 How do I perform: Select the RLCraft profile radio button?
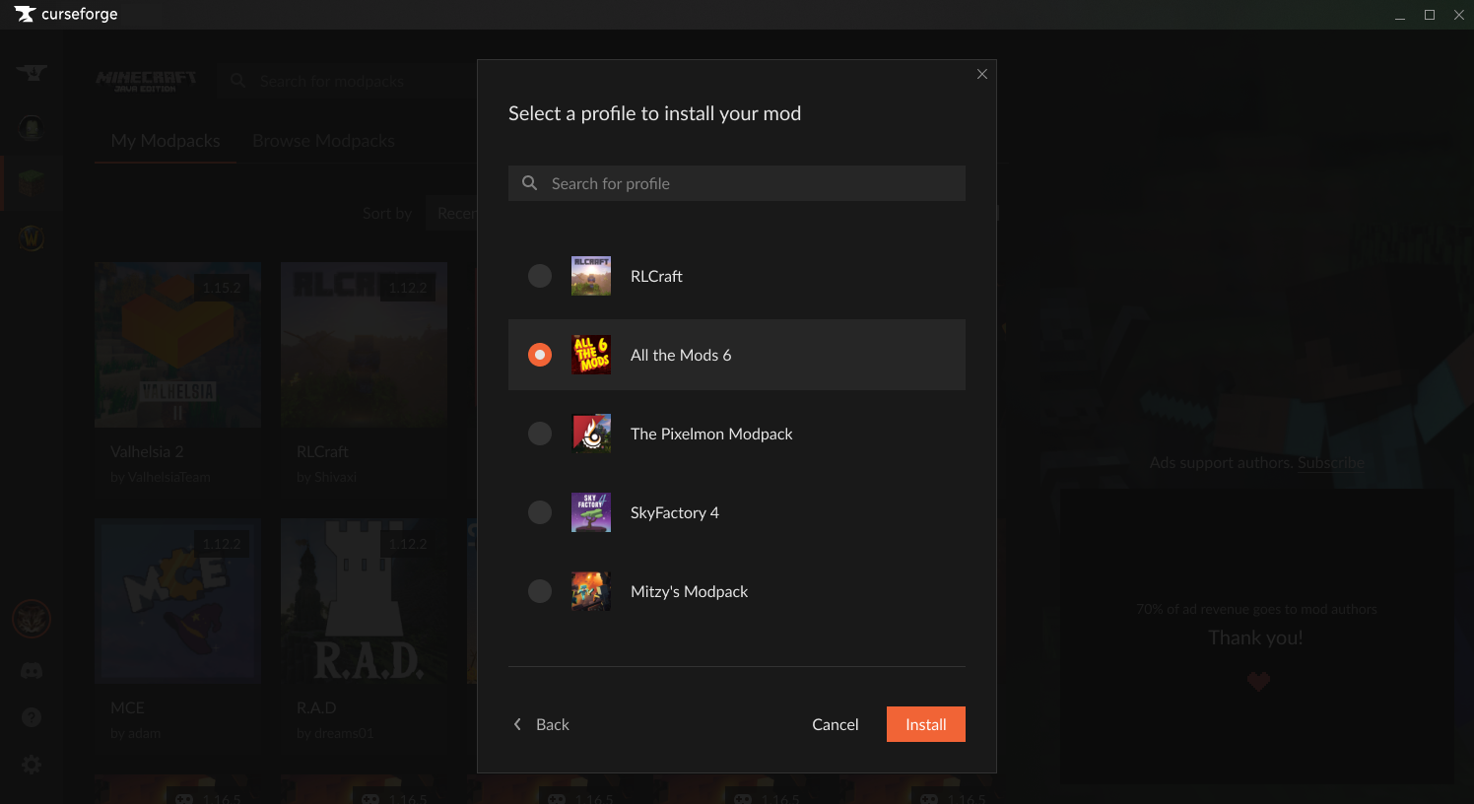pos(540,276)
